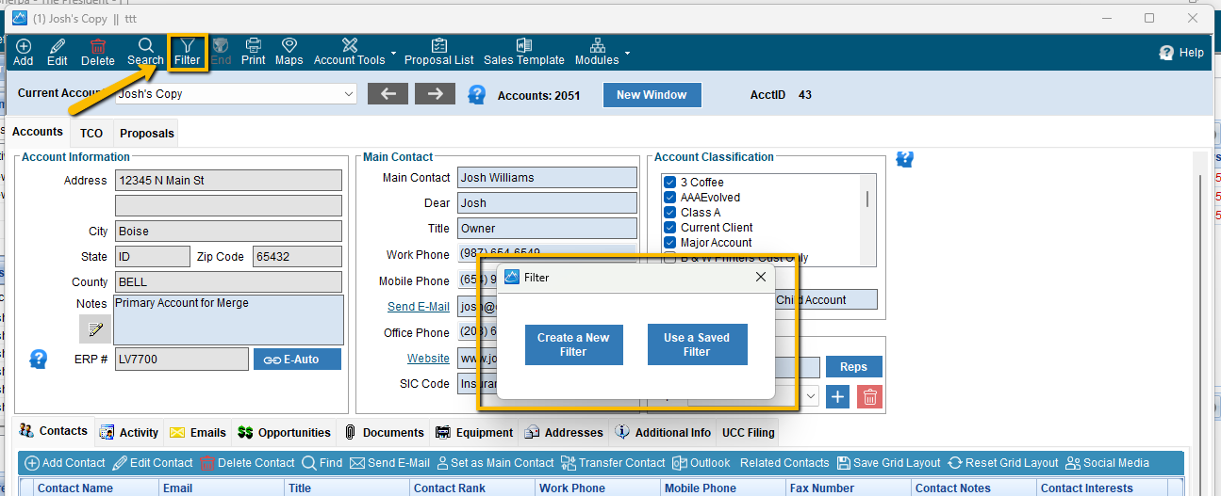
Task: Expand the Current Account dropdown
Action: pos(348,94)
